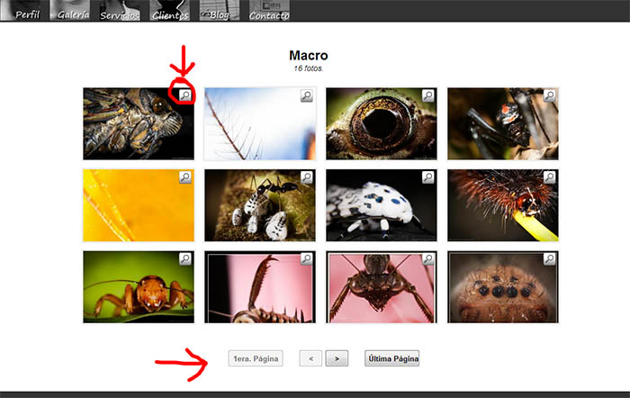The image size is (630, 398).
Task: Click magnifier on orange cricket on green photo
Action: click(184, 258)
